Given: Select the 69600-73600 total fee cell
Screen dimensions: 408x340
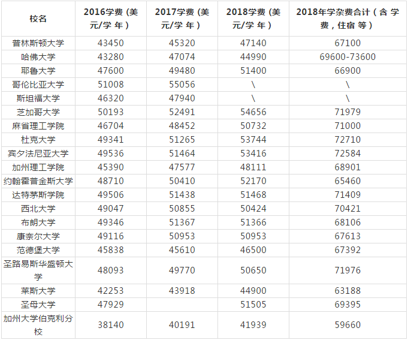Looking at the screenshot, I should (347, 57).
